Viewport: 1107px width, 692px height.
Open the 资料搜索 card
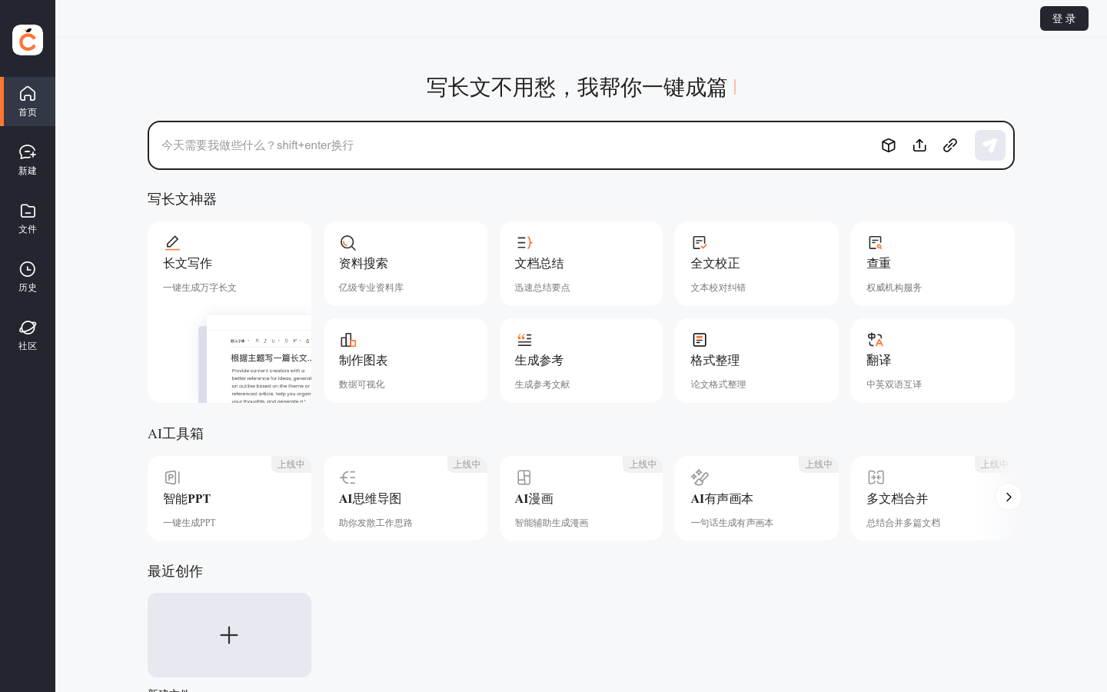point(405,264)
